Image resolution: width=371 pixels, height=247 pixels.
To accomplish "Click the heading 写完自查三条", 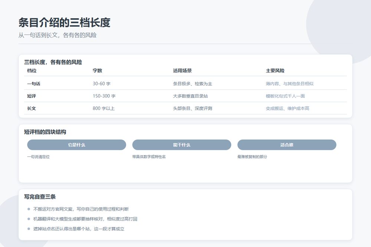I will [40, 197].
